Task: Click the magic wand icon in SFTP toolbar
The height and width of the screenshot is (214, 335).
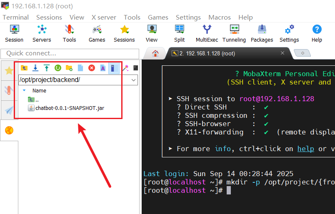Action: coord(125,68)
